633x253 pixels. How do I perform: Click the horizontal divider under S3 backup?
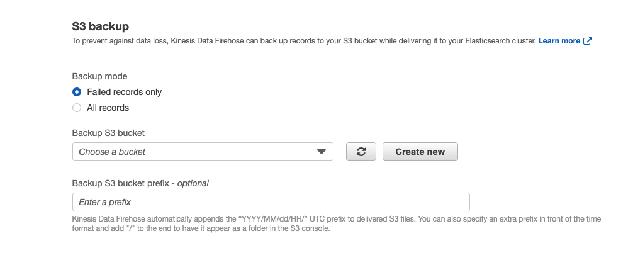[x=340, y=60]
